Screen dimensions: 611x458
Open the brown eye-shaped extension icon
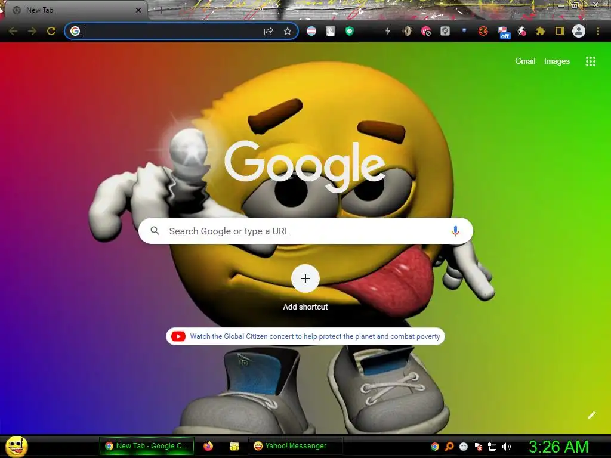[407, 31]
